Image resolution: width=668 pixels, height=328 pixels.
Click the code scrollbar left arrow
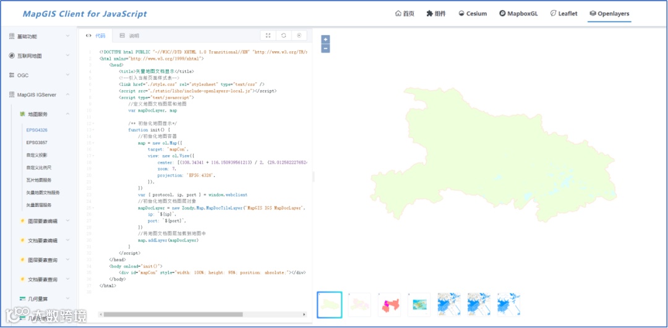click(101, 314)
